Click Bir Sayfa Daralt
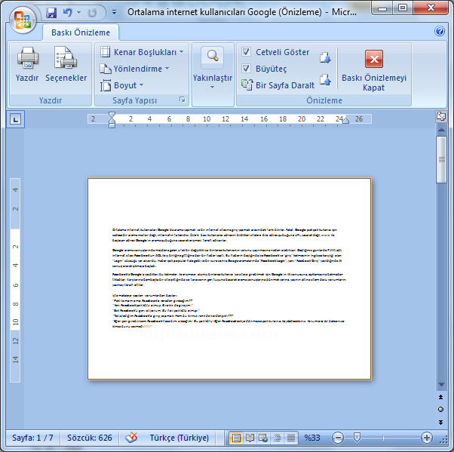The image size is (454, 452). [x=278, y=85]
